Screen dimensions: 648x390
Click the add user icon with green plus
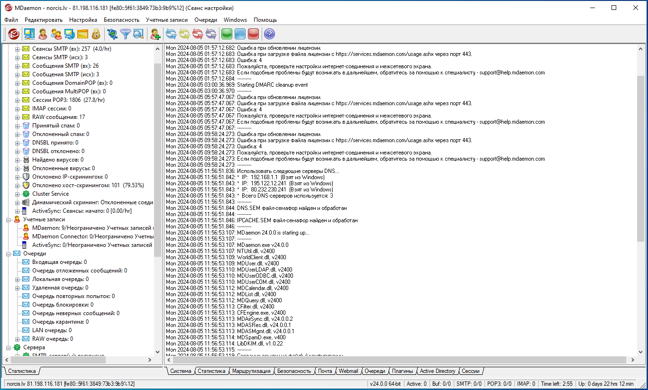(x=155, y=34)
